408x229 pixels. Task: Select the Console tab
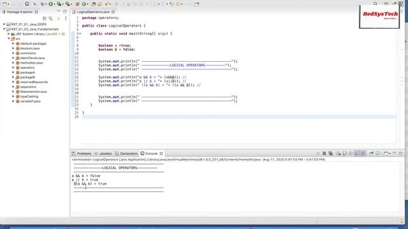point(149,153)
